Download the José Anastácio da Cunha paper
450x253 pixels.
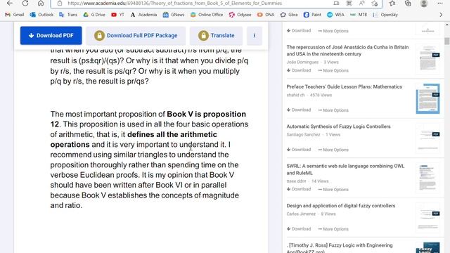coord(299,70)
